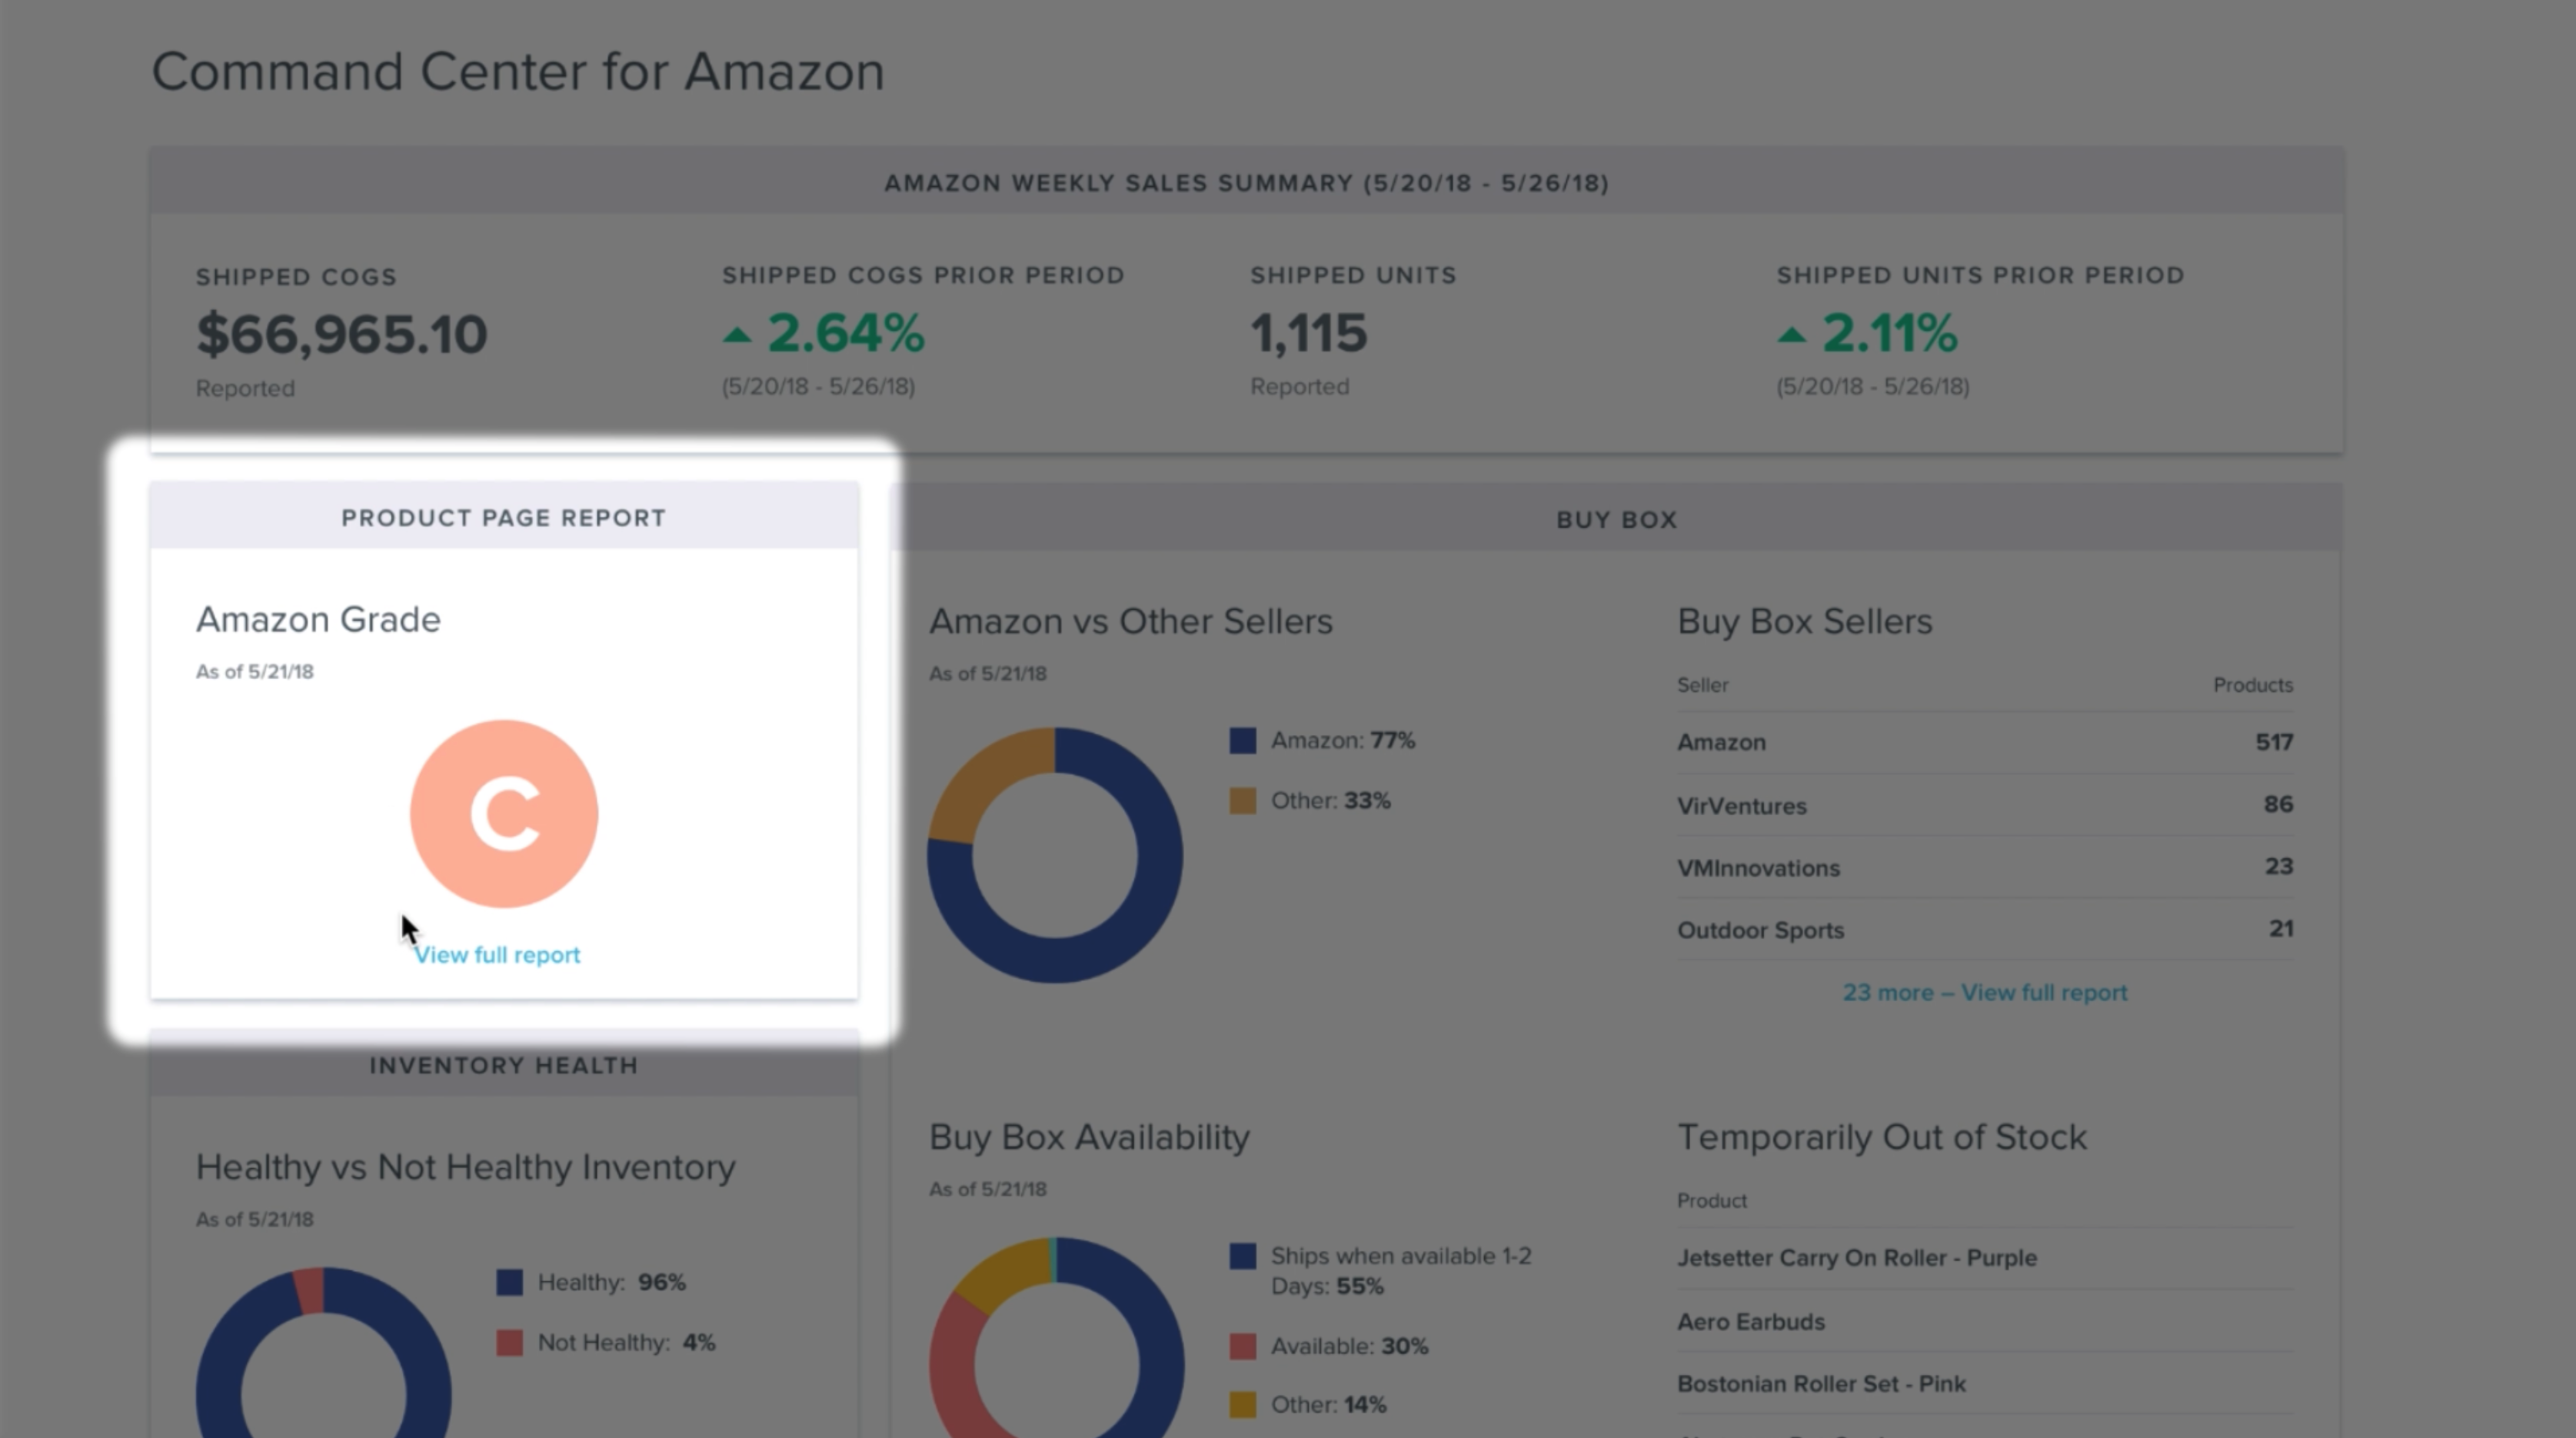Viewport: 2576px width, 1438px height.
Task: Select the Jetsetter Carry On Roller - Purple row
Action: coord(1857,1258)
